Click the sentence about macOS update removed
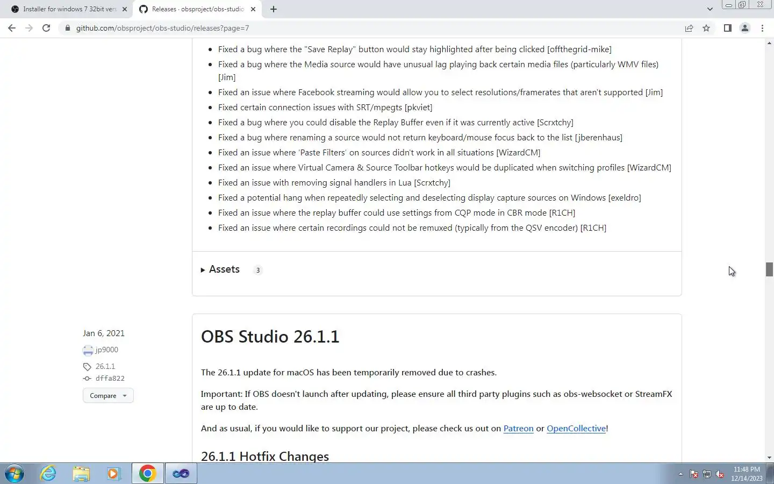The height and width of the screenshot is (484, 774). pyautogui.click(x=349, y=372)
